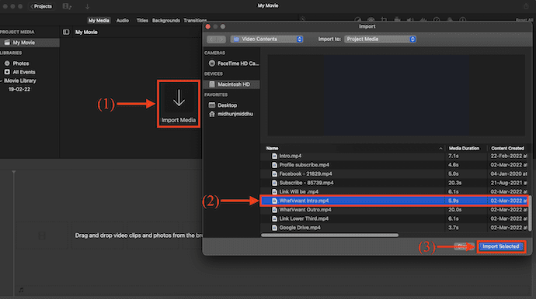Go forward in the Import dialog folder history
The height and width of the screenshot is (299, 536).
[221, 40]
